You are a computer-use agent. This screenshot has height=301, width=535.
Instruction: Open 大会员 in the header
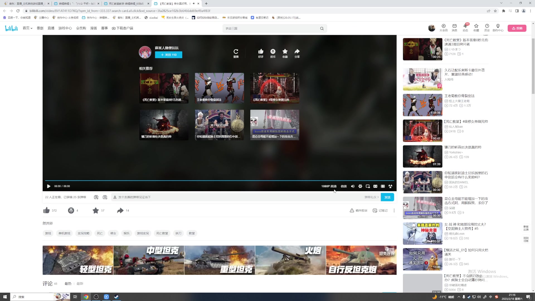pyautogui.click(x=444, y=28)
